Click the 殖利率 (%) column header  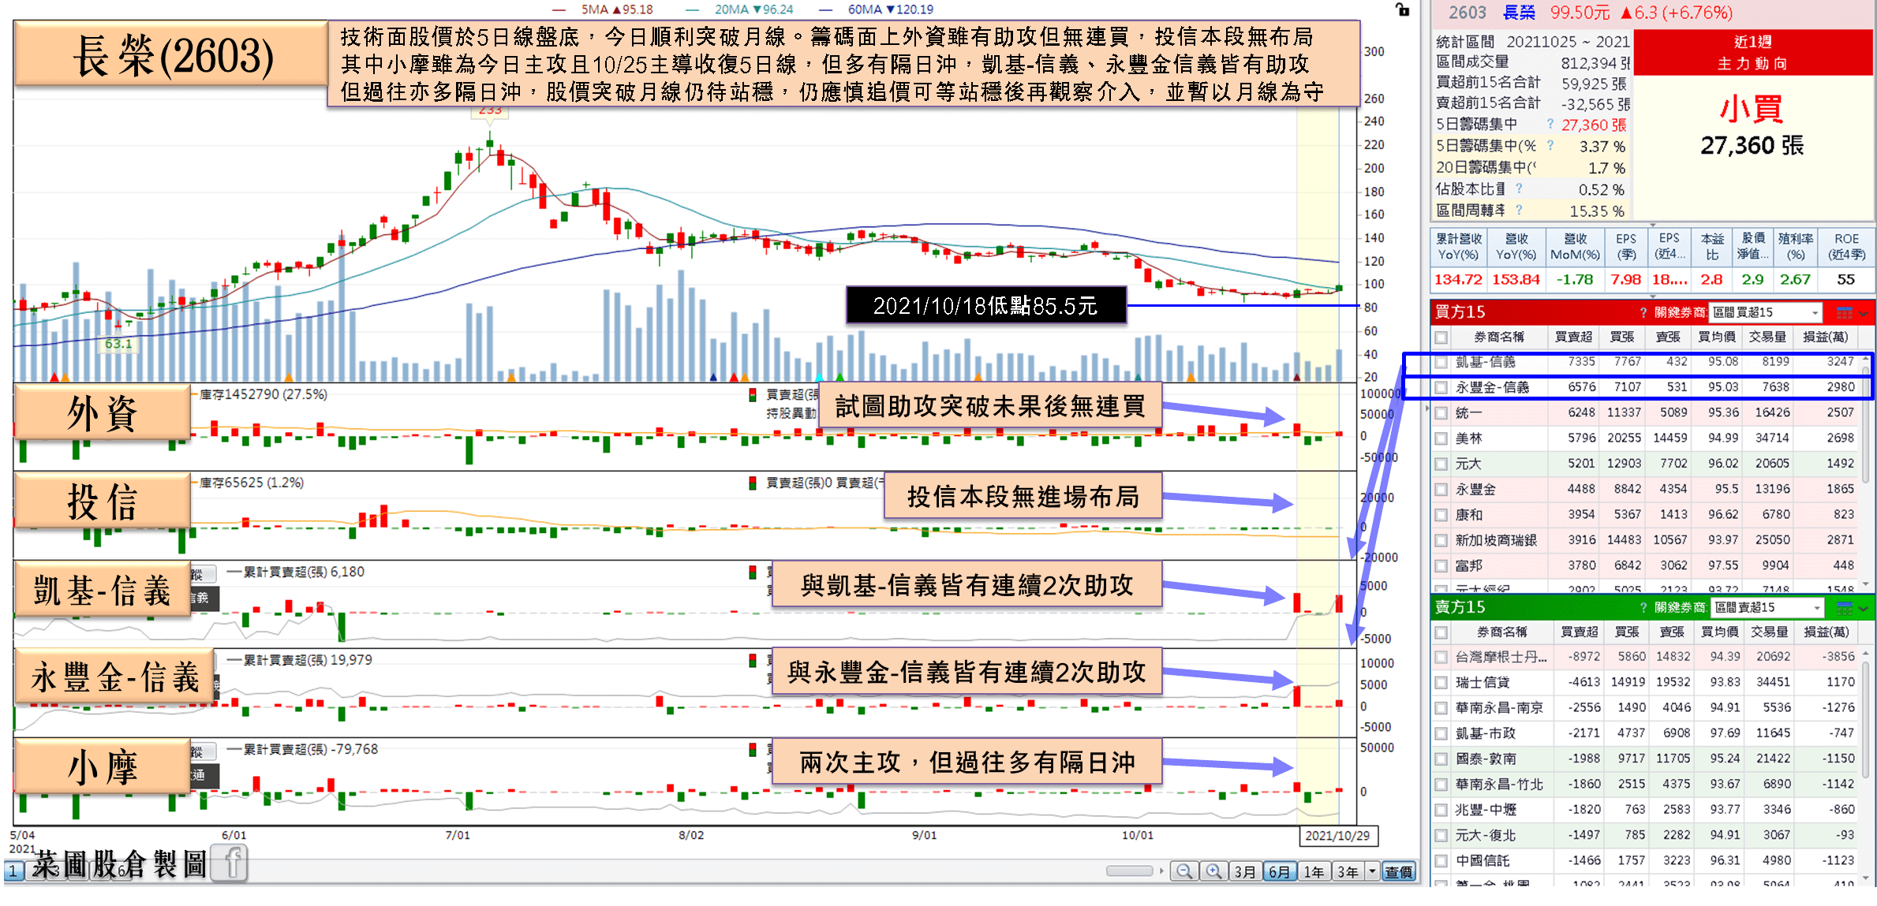(x=1795, y=247)
